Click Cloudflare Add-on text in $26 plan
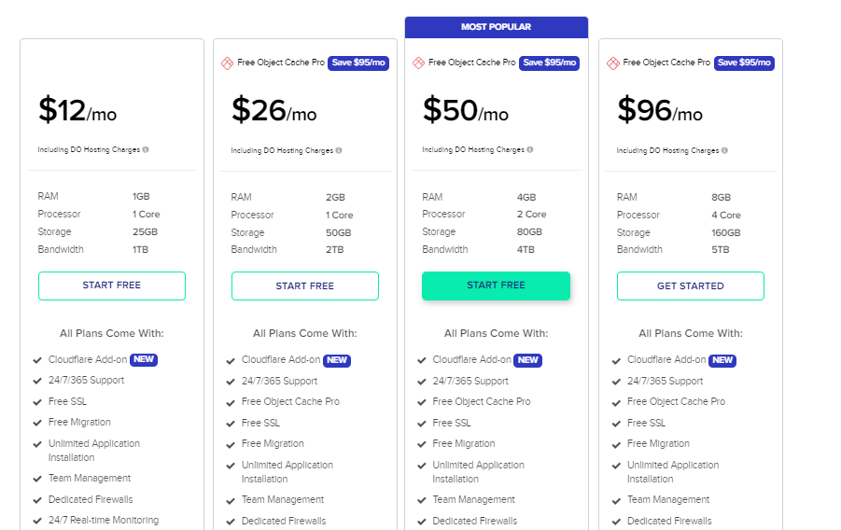The image size is (841, 530). [281, 359]
